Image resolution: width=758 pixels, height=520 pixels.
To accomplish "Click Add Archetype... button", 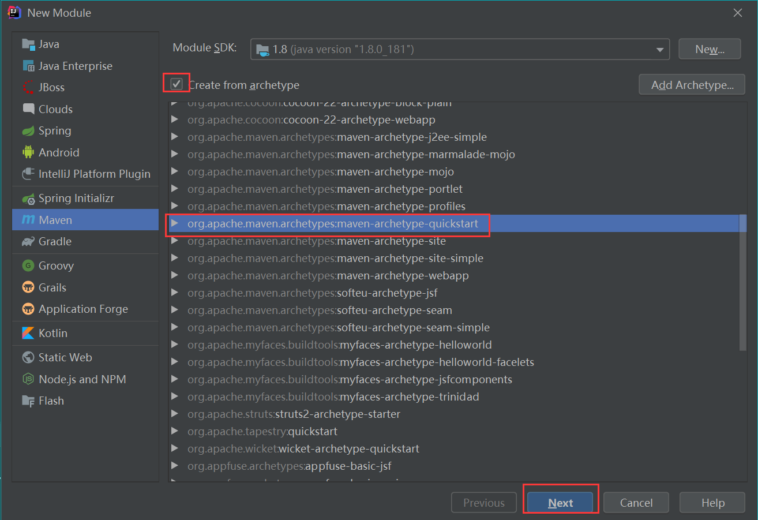I will coord(692,85).
